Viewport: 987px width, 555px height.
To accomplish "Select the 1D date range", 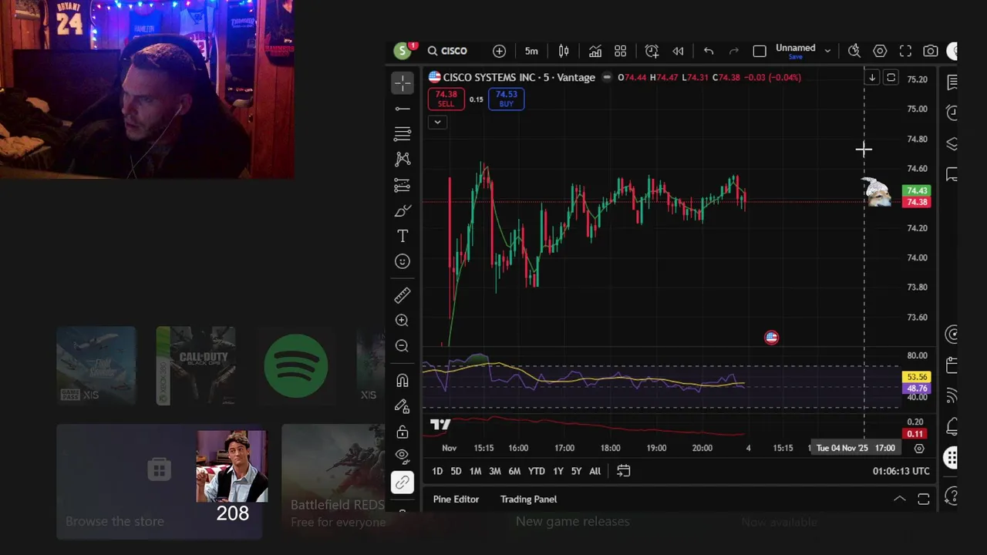I will (x=437, y=471).
